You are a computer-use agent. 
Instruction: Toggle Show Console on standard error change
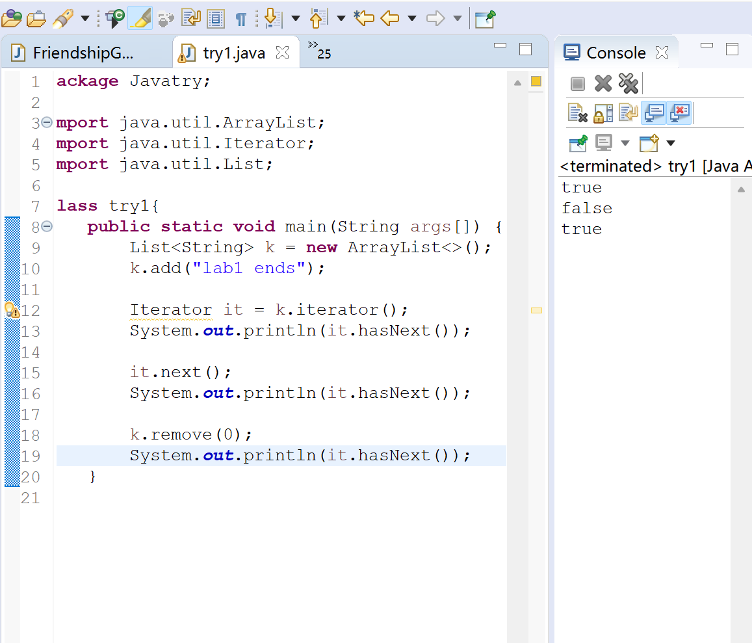click(x=679, y=113)
